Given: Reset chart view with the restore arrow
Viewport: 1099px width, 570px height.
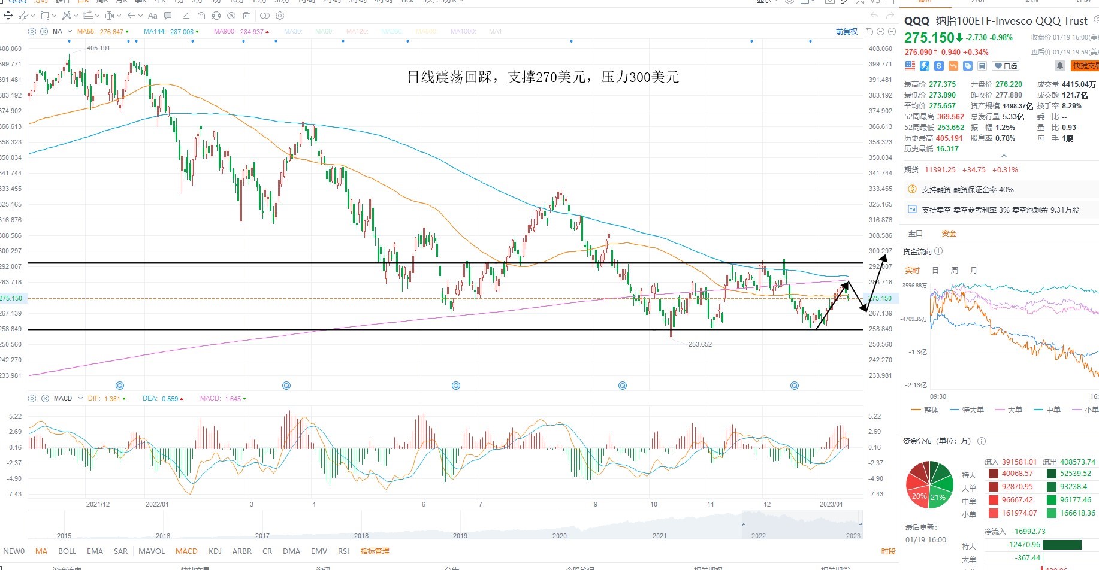Looking at the screenshot, I should [869, 31].
